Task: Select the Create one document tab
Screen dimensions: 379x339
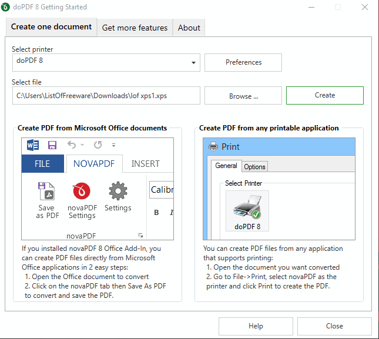Action: (x=51, y=27)
